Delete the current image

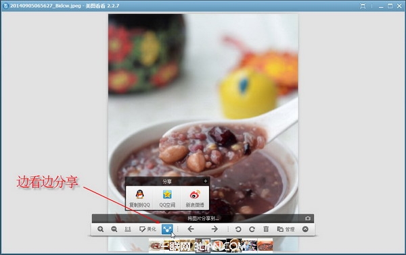[266, 229]
